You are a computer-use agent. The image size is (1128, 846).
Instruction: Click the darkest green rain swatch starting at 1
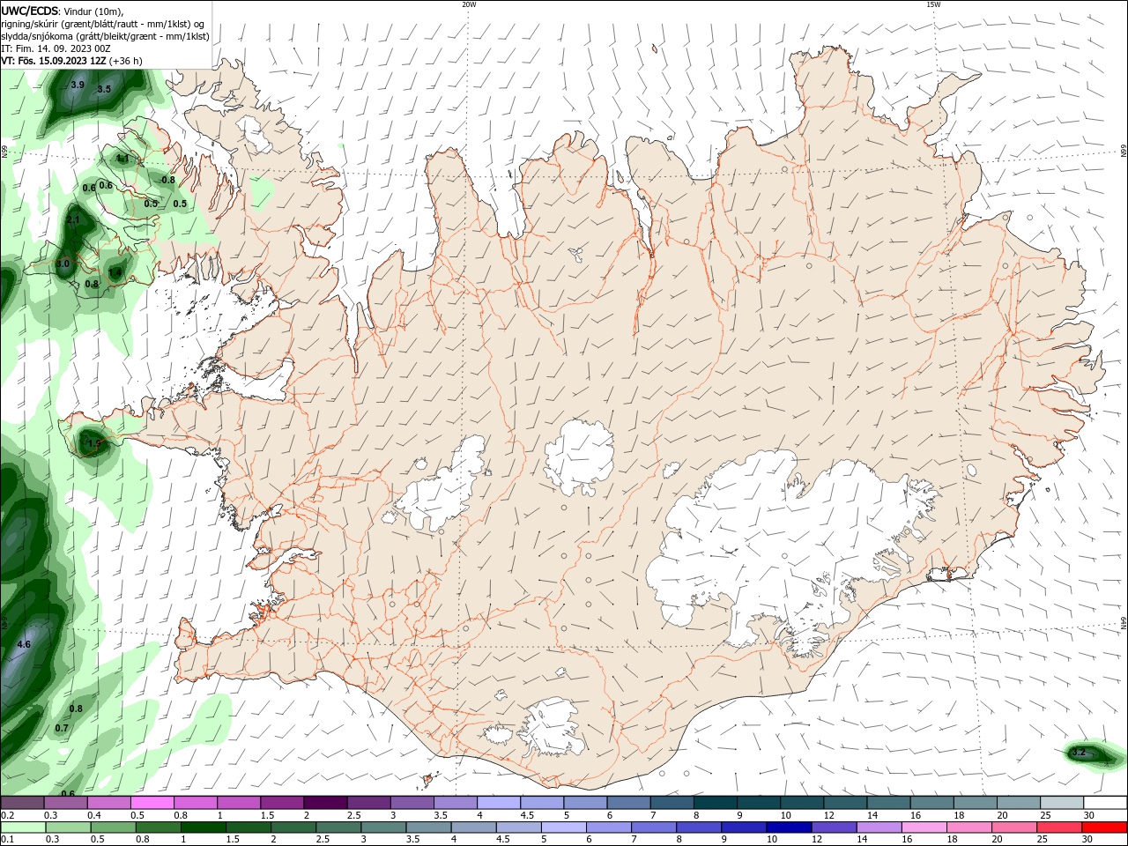203,827
